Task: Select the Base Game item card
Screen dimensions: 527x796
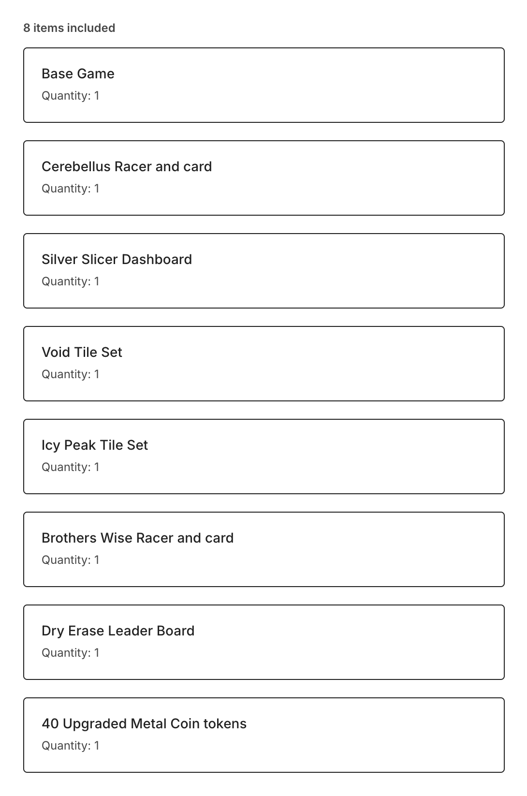Action: tap(263, 85)
